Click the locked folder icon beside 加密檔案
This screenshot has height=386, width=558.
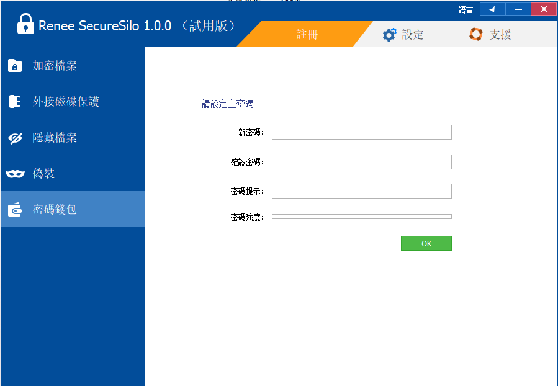[15, 65]
